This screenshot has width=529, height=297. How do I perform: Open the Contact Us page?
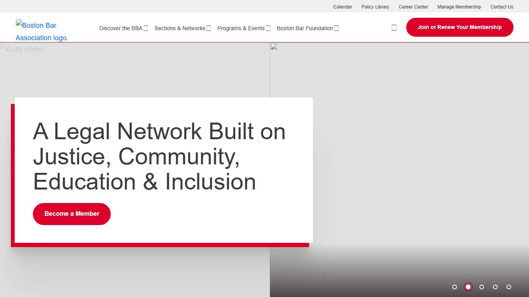(502, 7)
